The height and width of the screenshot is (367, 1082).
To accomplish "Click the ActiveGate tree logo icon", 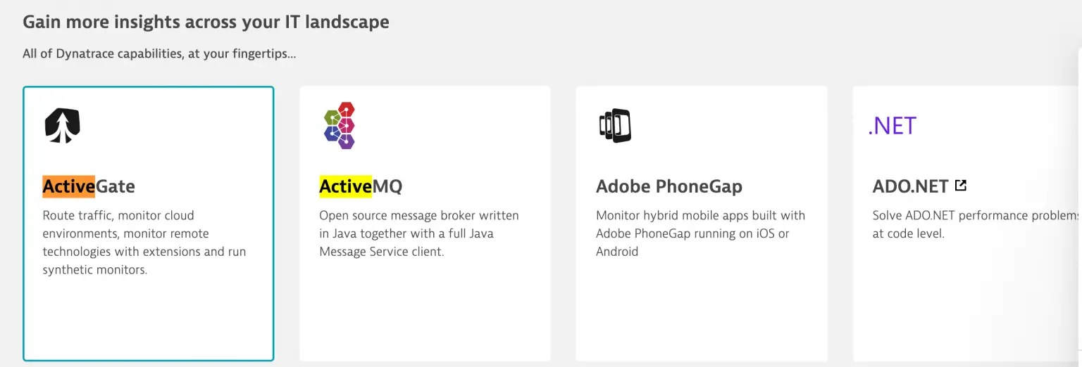I will (x=63, y=126).
